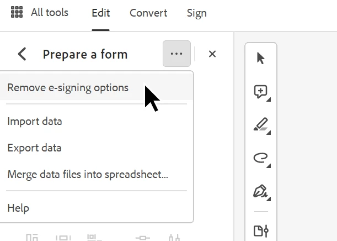The height and width of the screenshot is (241, 337).
Task: Open the Edit tab
Action: point(101,13)
